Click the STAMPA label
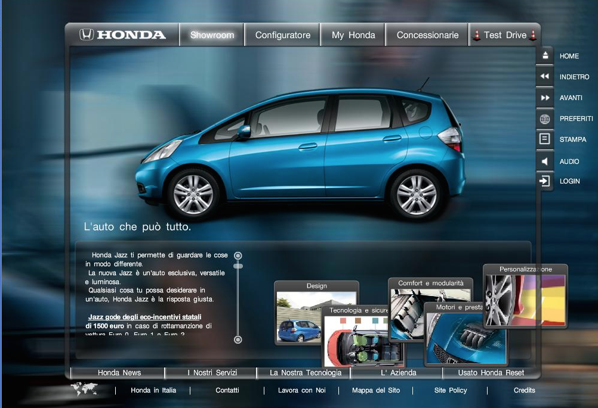 pos(573,139)
